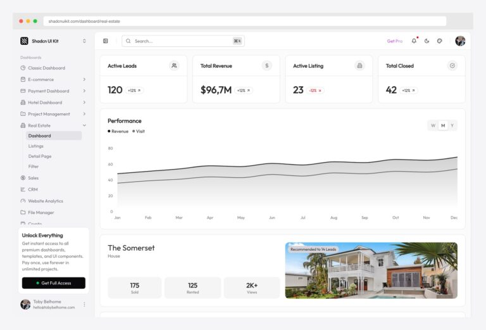
Task: Click the File Manager folder icon
Action: click(23, 212)
